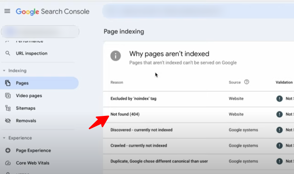Screen dimensions: 294x174
Task: Collapse the Experience section
Action: (4, 138)
